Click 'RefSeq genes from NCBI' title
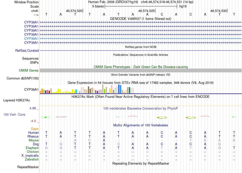 pos(141,47)
